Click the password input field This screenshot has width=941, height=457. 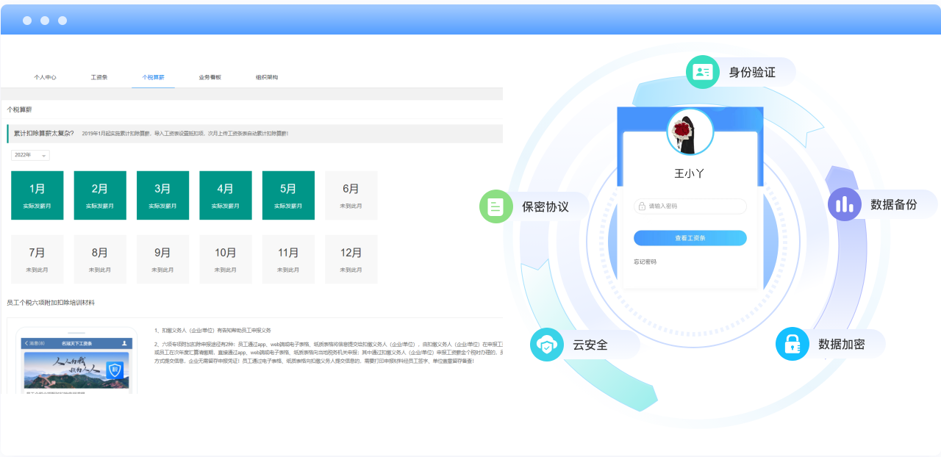(x=695, y=206)
